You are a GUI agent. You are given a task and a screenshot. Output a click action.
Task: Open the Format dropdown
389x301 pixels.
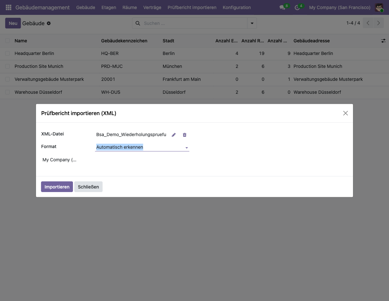tap(142, 147)
